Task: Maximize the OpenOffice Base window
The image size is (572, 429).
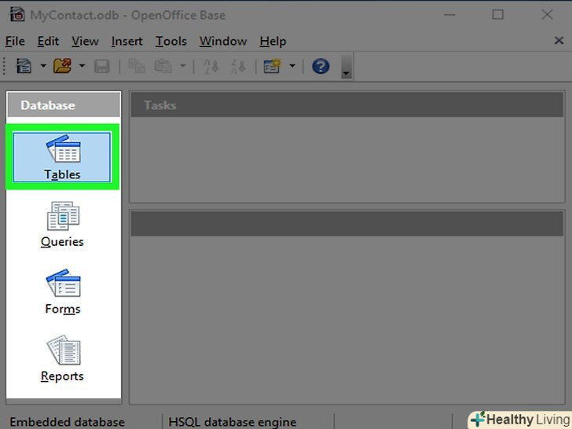Action: [498, 15]
